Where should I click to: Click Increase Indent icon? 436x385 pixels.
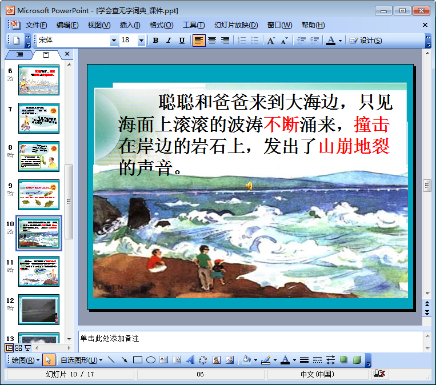point(314,41)
